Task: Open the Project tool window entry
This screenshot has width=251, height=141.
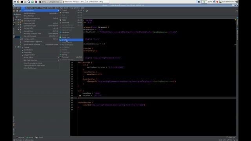Action: click(71, 10)
